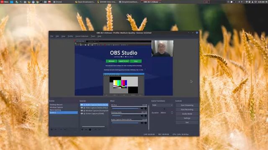Click the Audio Capture Device volume slider
This screenshot has width=268, height=150.
point(125,123)
